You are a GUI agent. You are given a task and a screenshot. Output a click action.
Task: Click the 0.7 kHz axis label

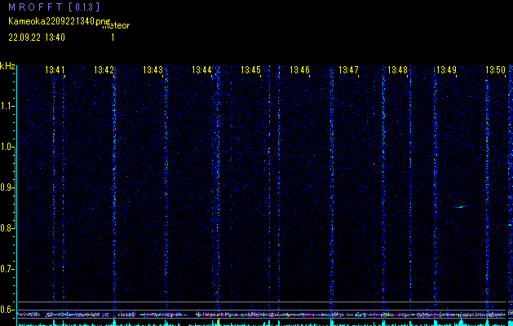[x=7, y=269]
